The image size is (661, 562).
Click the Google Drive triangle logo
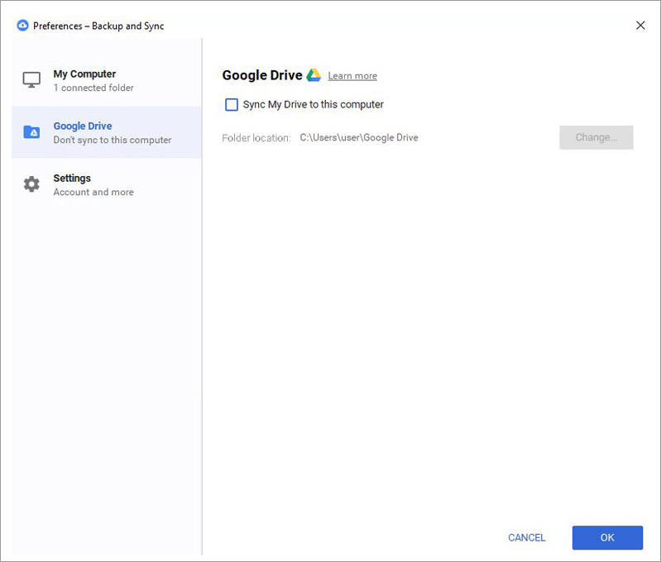(x=314, y=75)
